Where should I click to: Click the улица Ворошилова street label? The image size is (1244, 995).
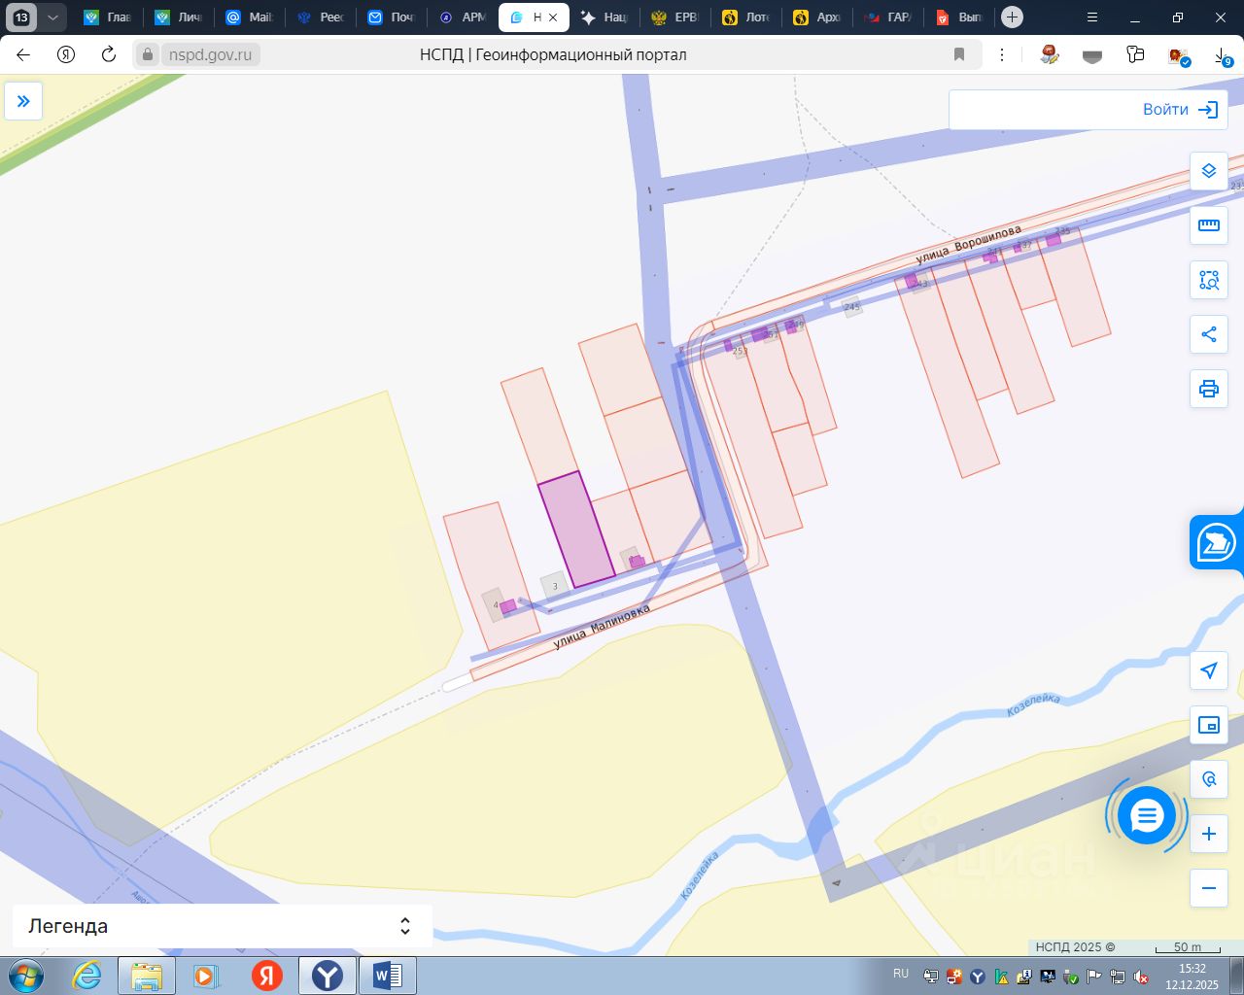(969, 244)
